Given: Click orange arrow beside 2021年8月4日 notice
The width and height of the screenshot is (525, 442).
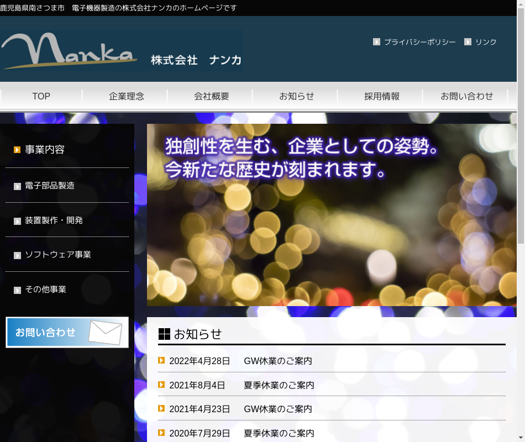Looking at the screenshot, I should pos(161,385).
